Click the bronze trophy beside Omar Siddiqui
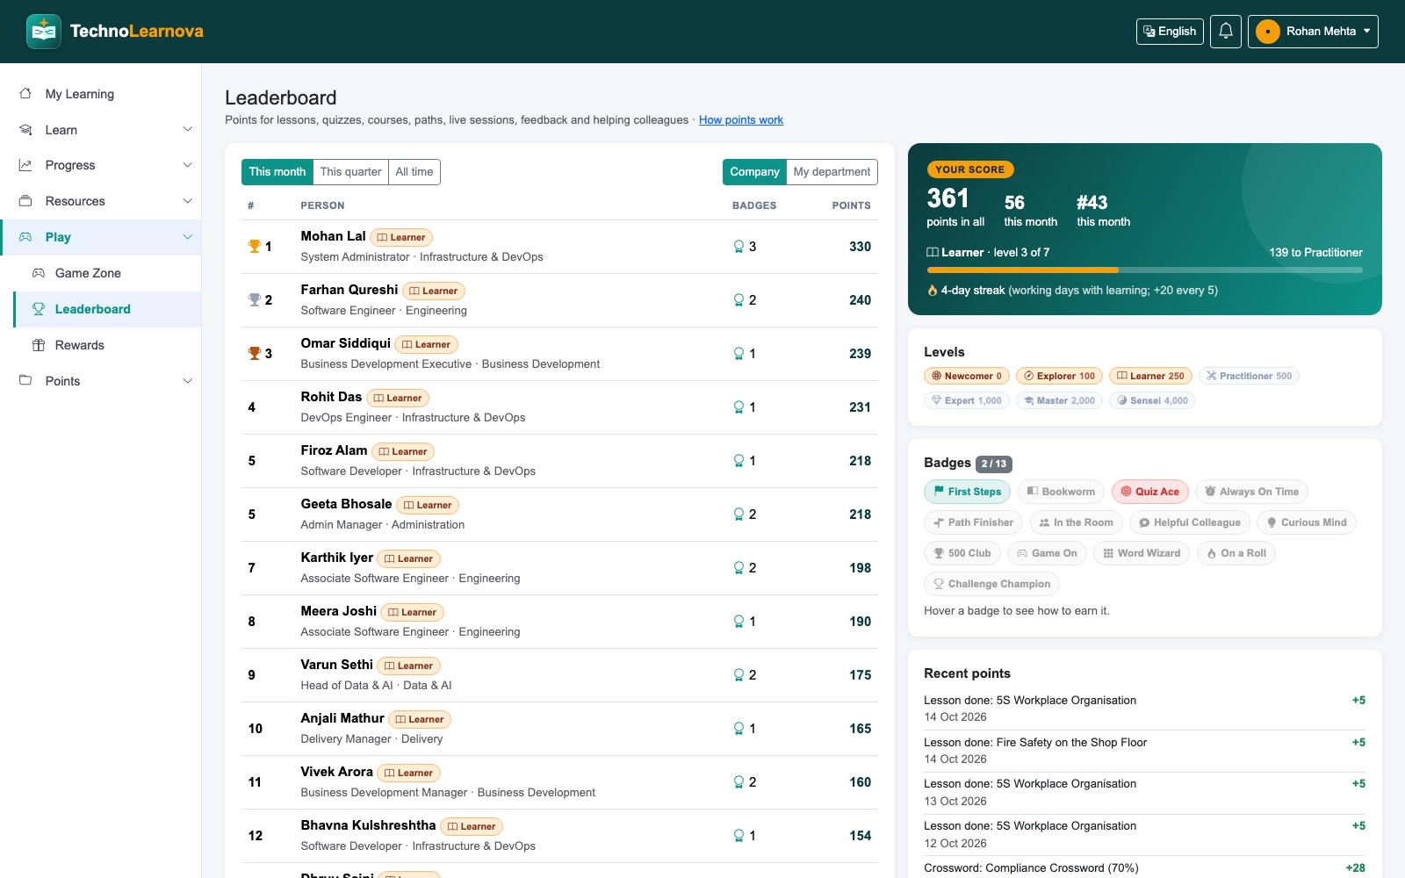1405x878 pixels. tap(255, 354)
